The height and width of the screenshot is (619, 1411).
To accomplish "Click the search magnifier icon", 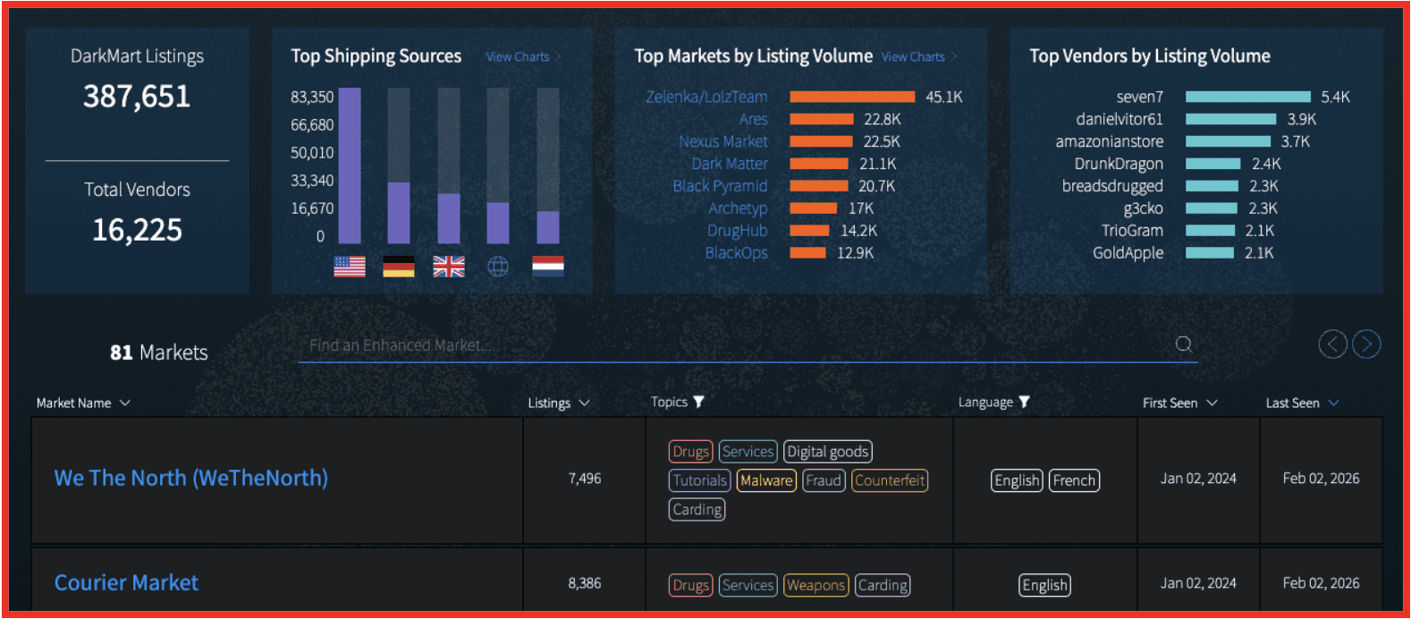I will 1183,344.
